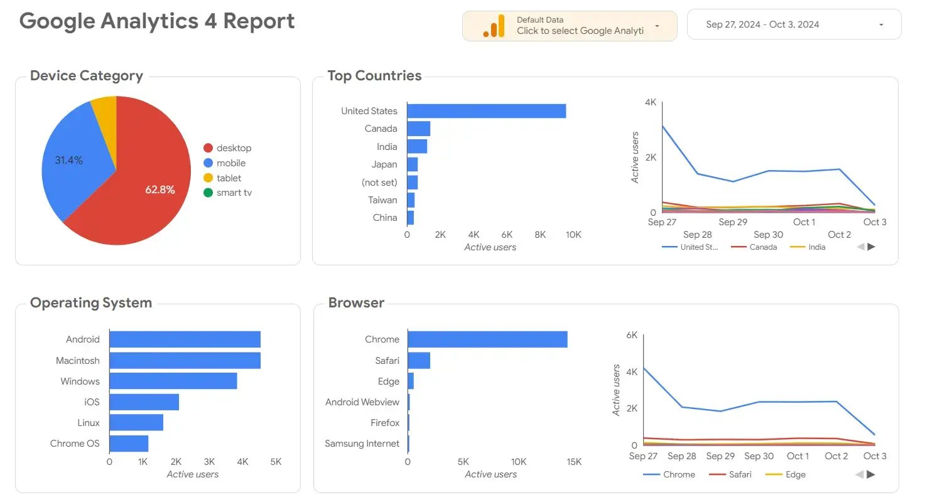
Task: Click the Operating System heading
Action: tap(91, 303)
